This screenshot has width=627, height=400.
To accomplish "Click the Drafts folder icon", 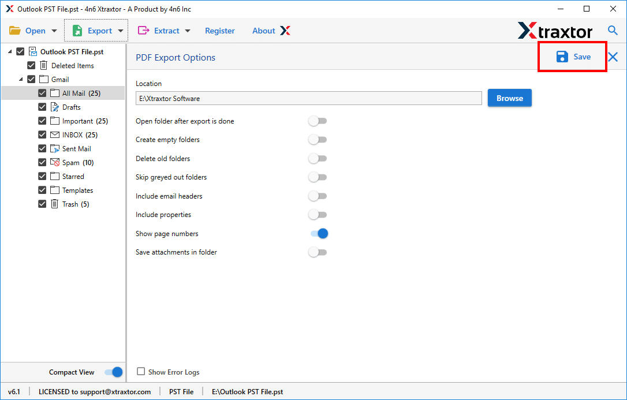I will click(55, 107).
